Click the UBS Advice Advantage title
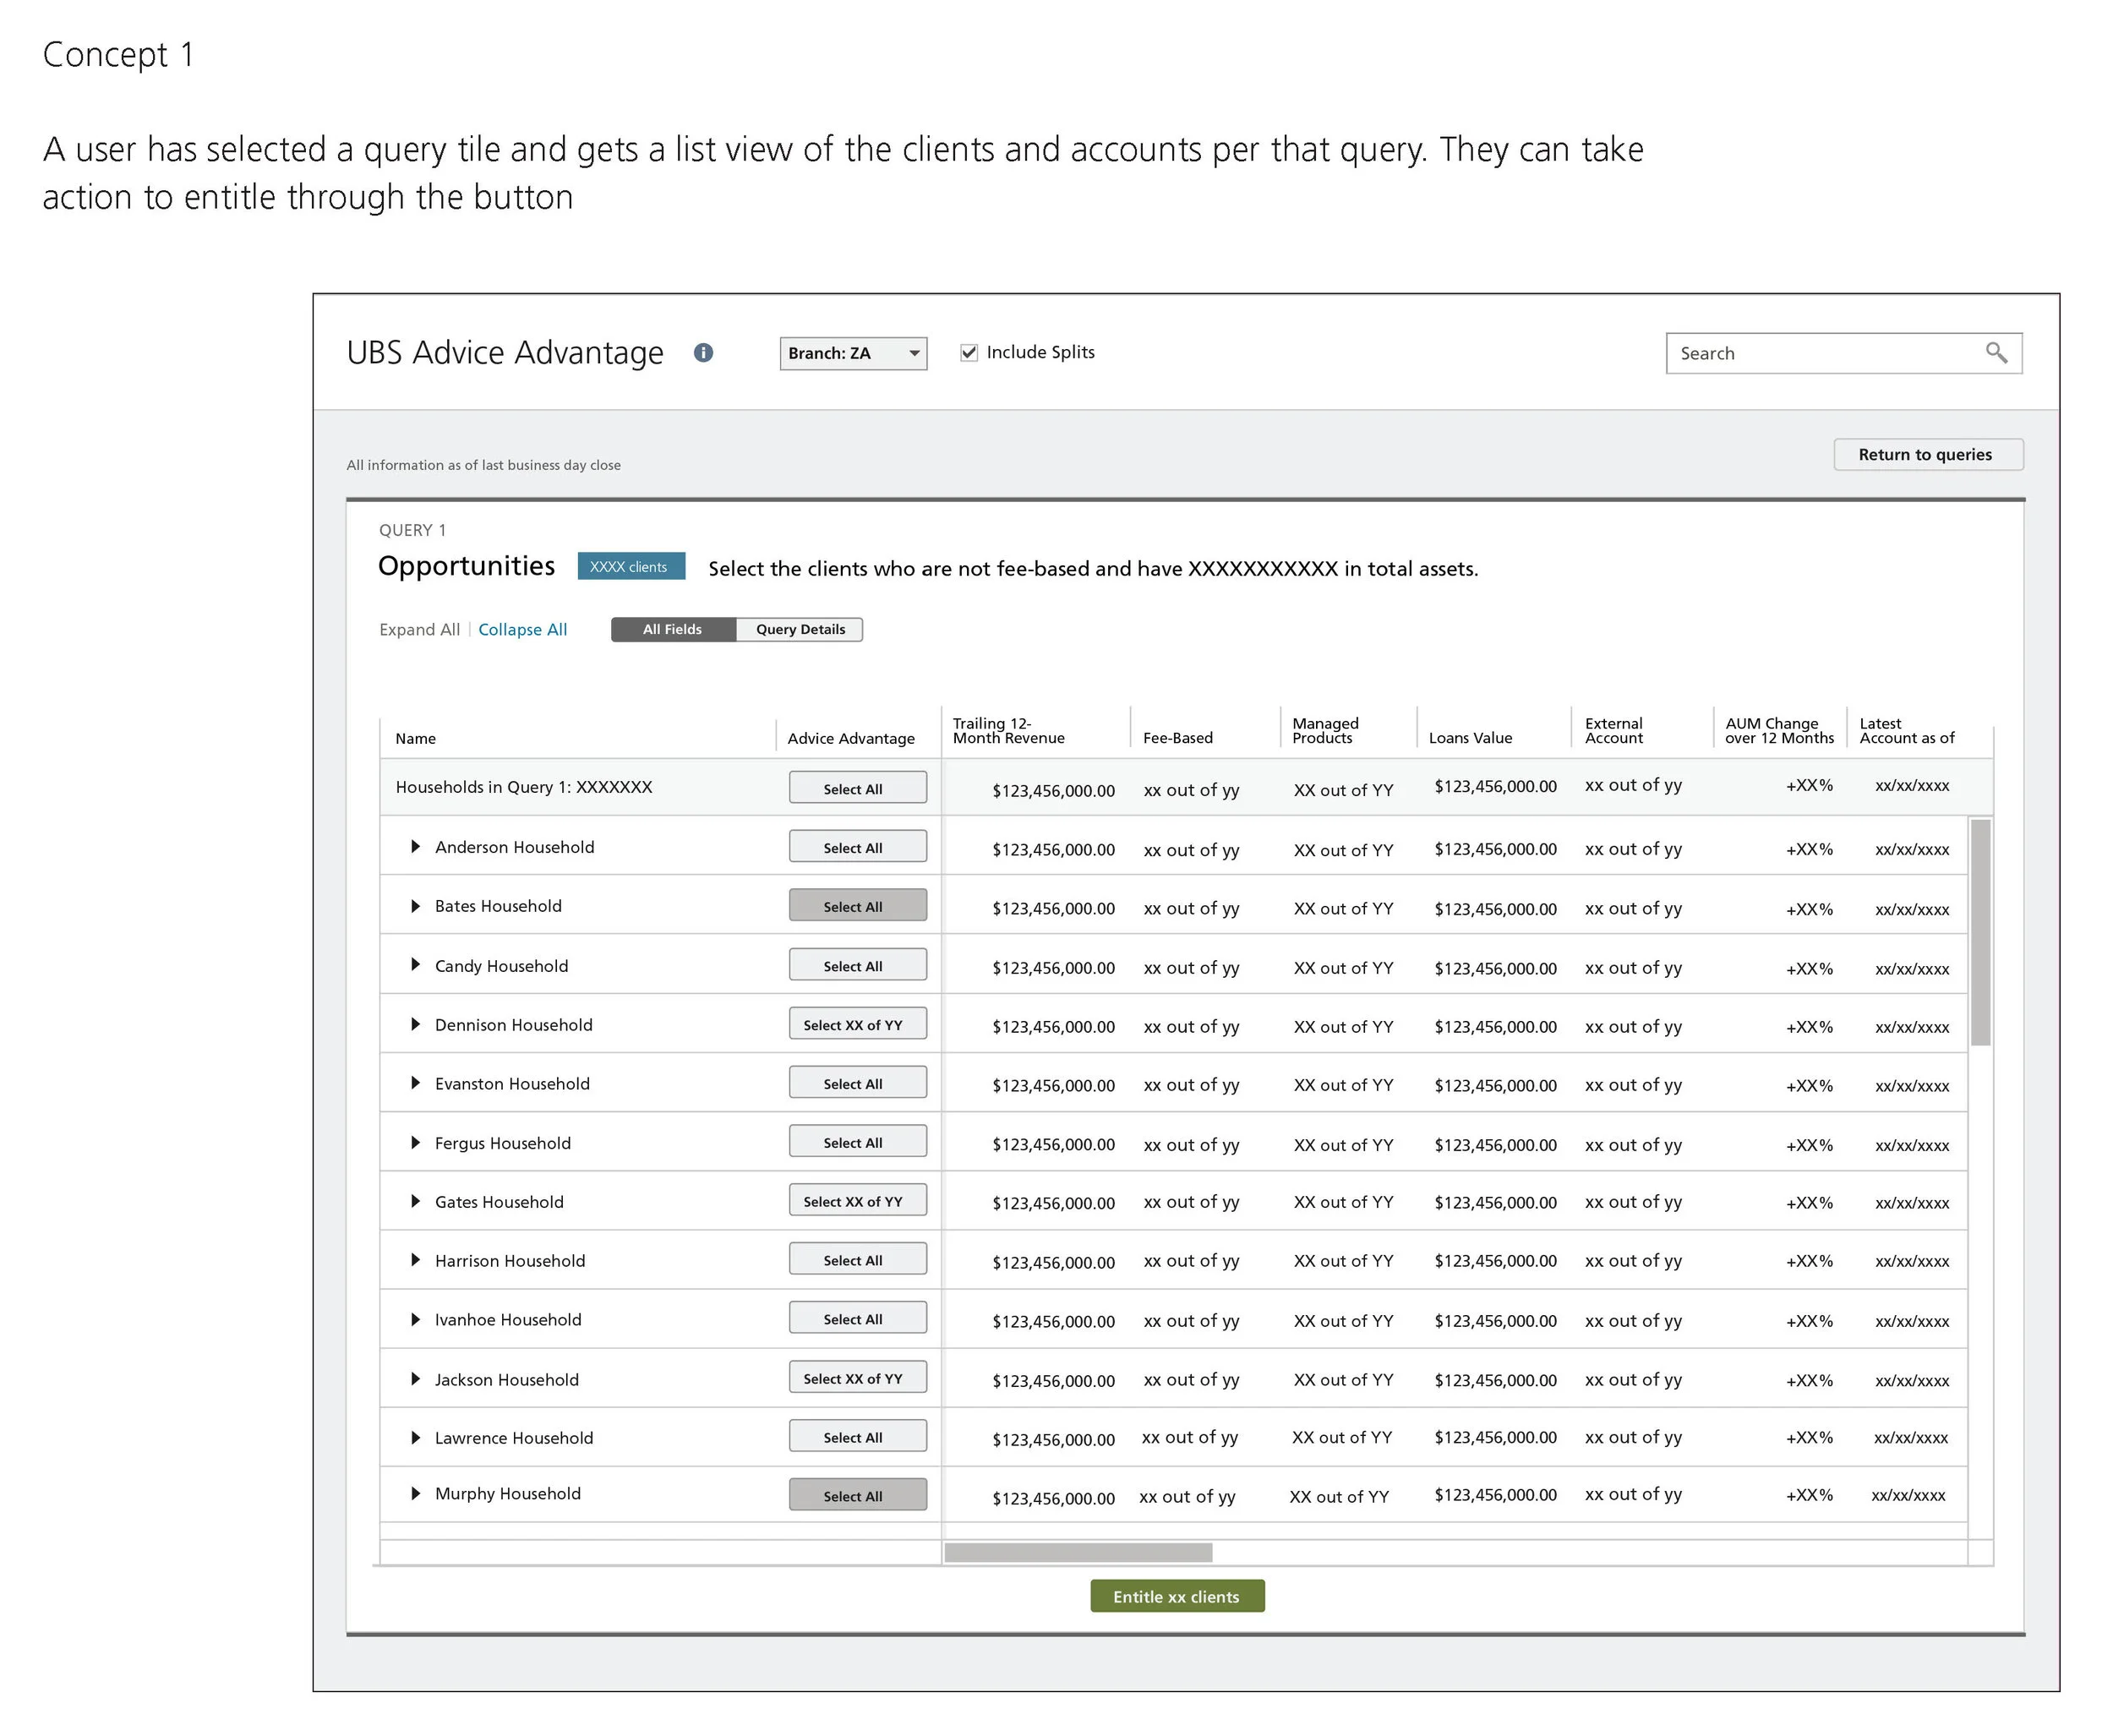Image resolution: width=2113 pixels, height=1736 pixels. point(505,352)
